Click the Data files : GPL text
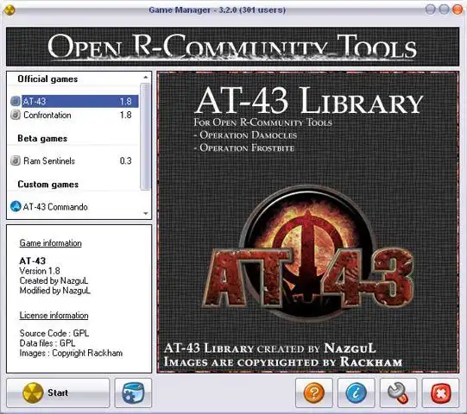467x414 pixels. [x=47, y=343]
